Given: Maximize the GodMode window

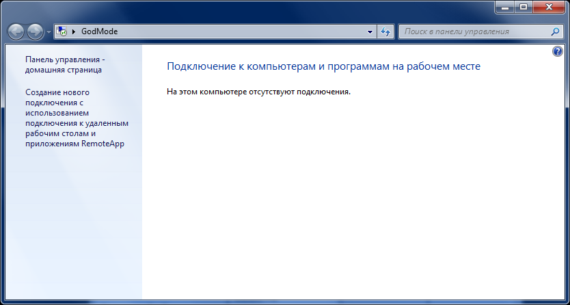Looking at the screenshot, I should (523, 7).
